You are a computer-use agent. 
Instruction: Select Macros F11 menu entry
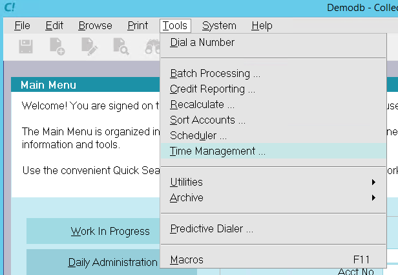[273, 259]
